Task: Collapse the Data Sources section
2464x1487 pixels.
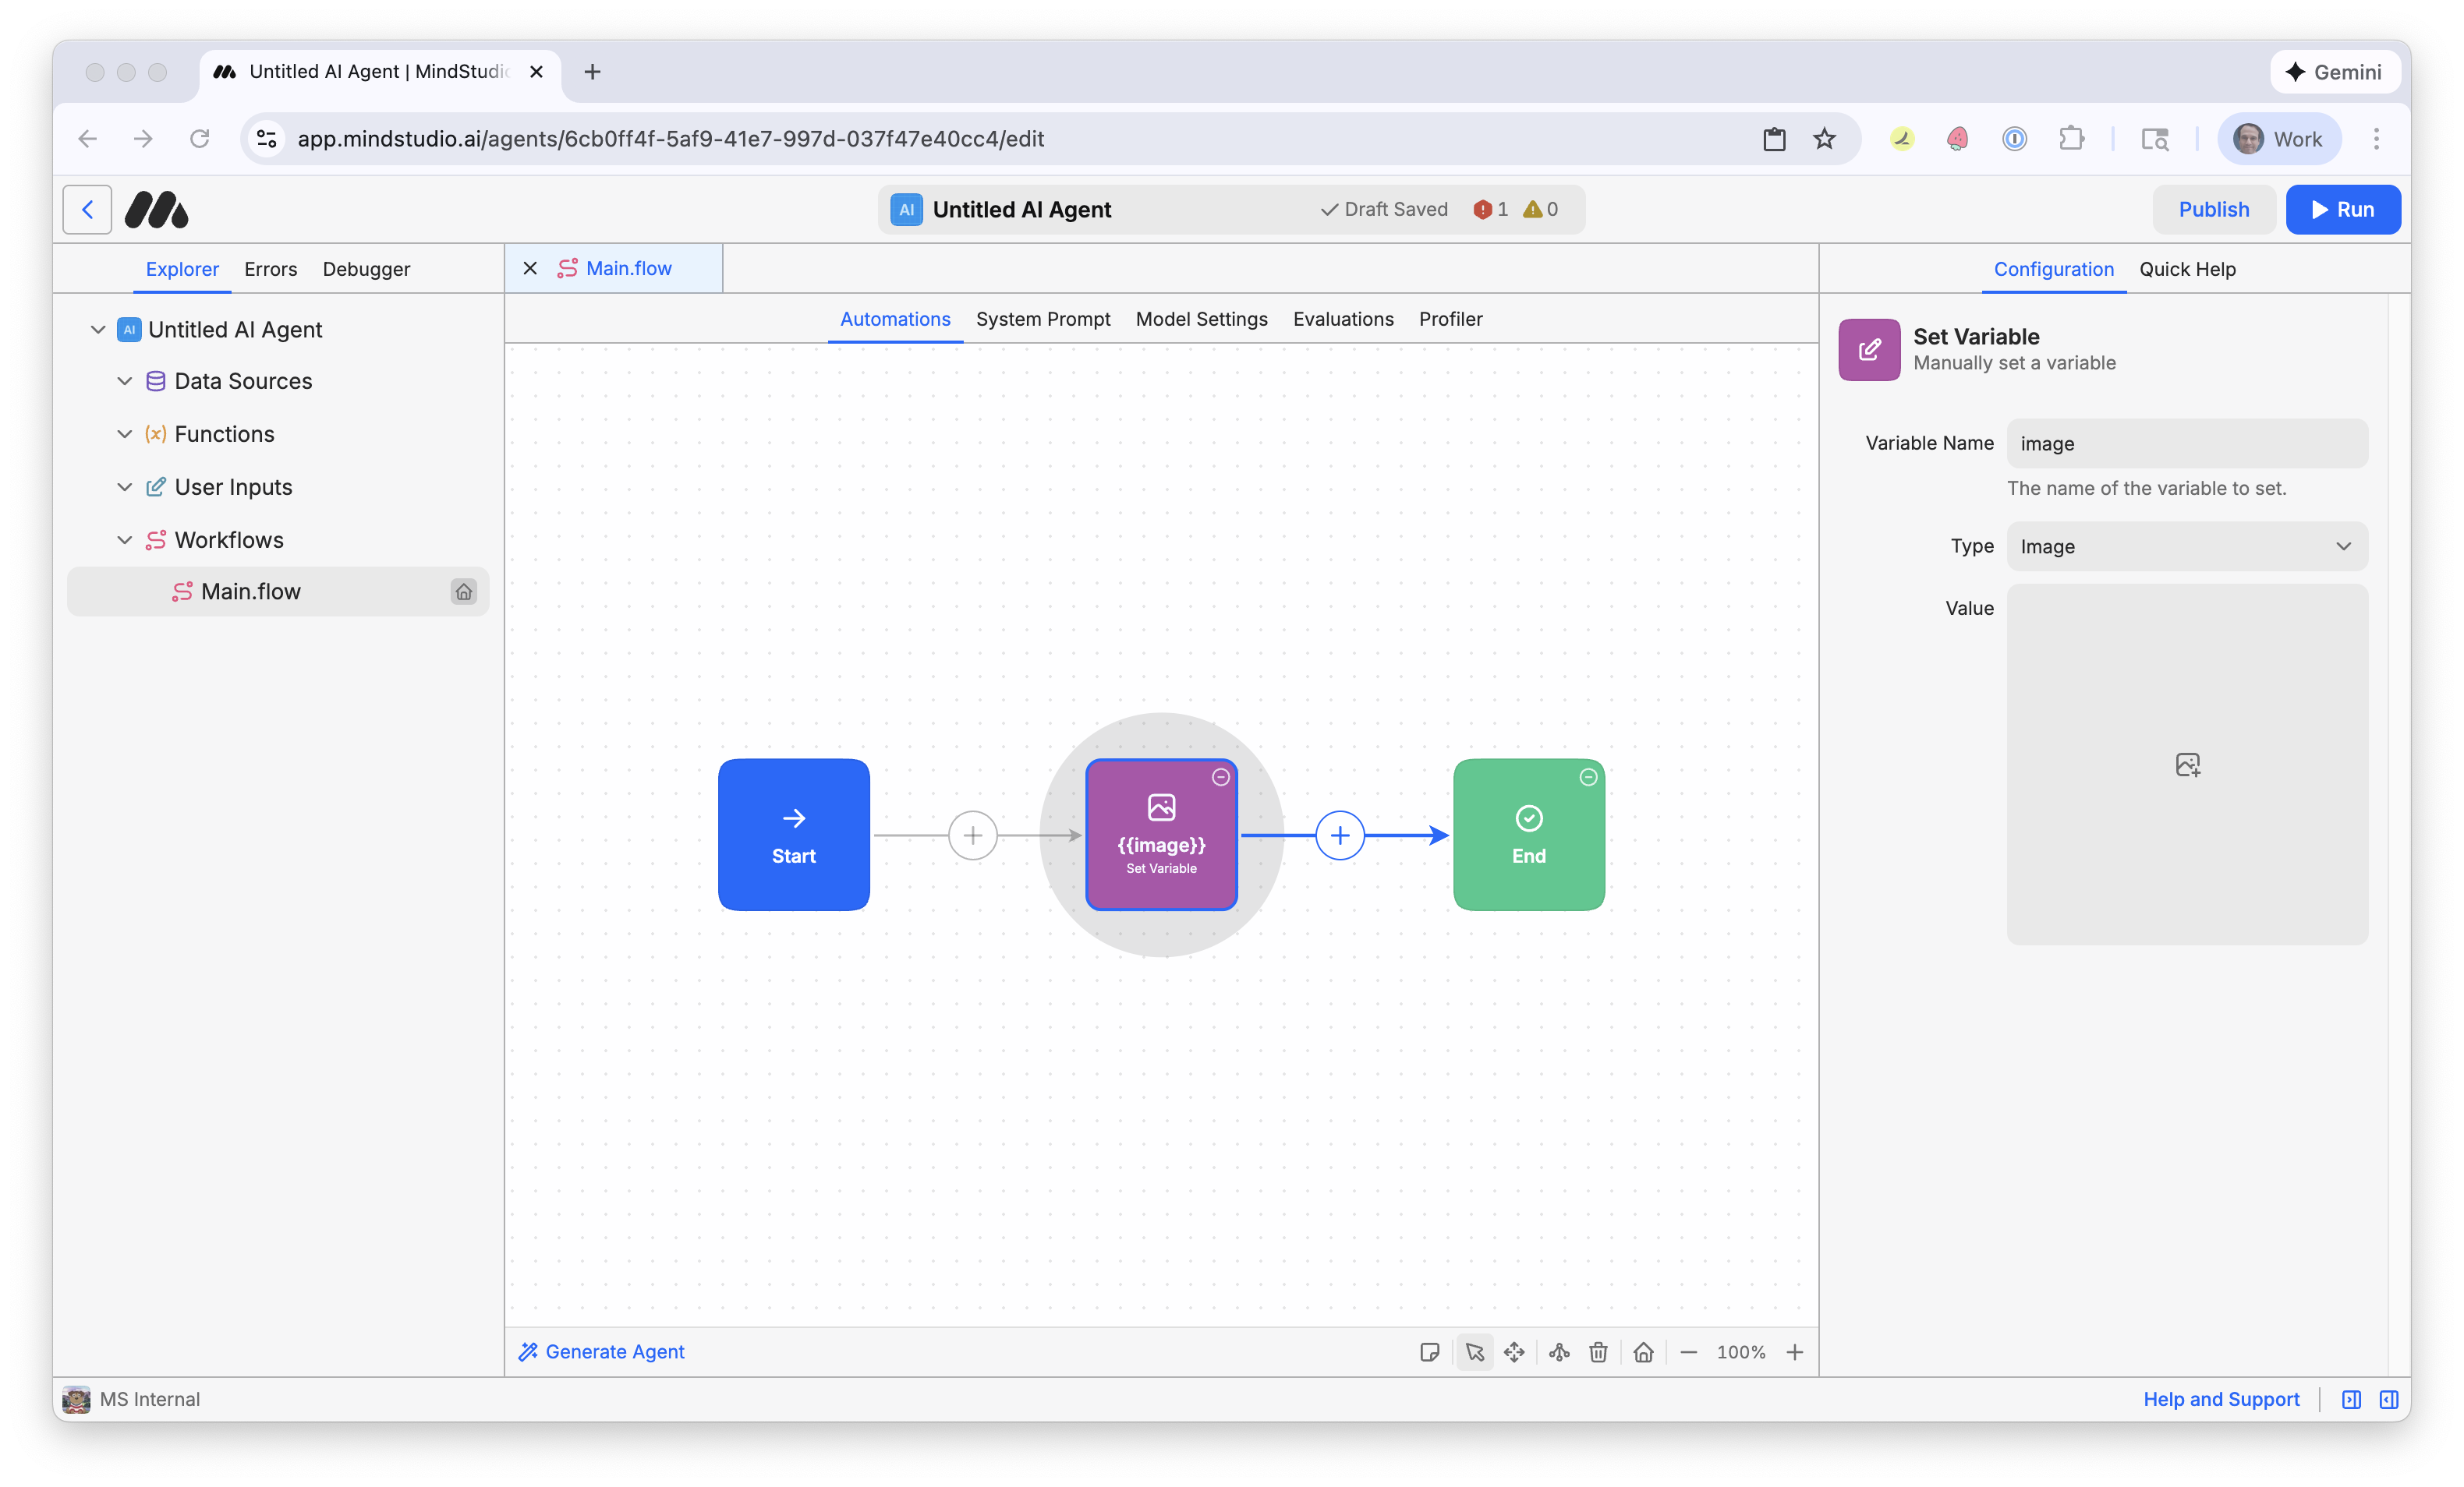Action: click(x=125, y=381)
